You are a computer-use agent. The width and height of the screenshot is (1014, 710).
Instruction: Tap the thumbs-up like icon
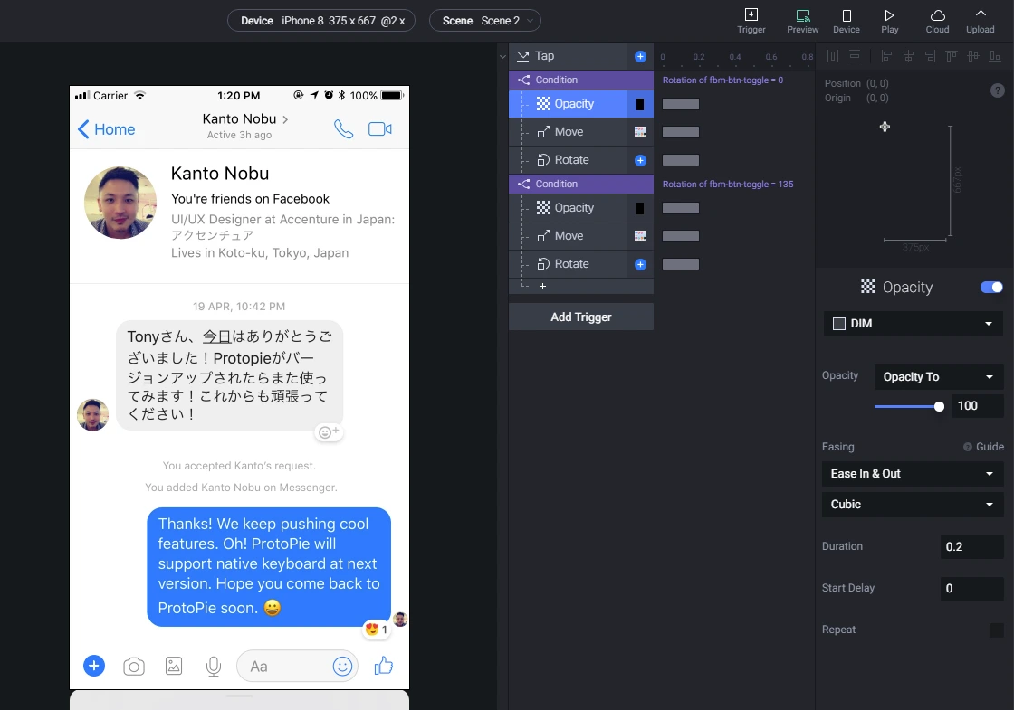(384, 666)
